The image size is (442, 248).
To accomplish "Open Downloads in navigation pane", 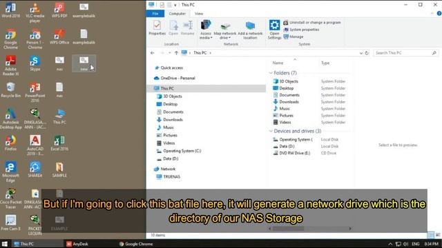I will tap(170, 119).
